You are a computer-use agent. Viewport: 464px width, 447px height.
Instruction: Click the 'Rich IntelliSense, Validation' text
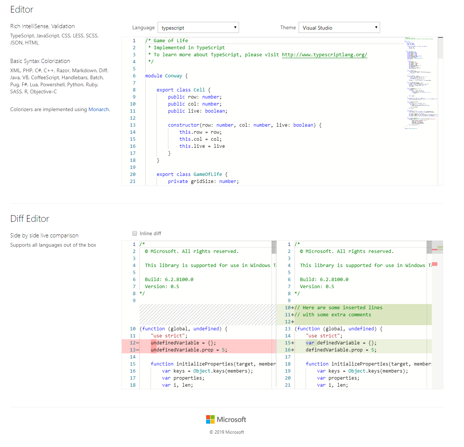point(43,26)
